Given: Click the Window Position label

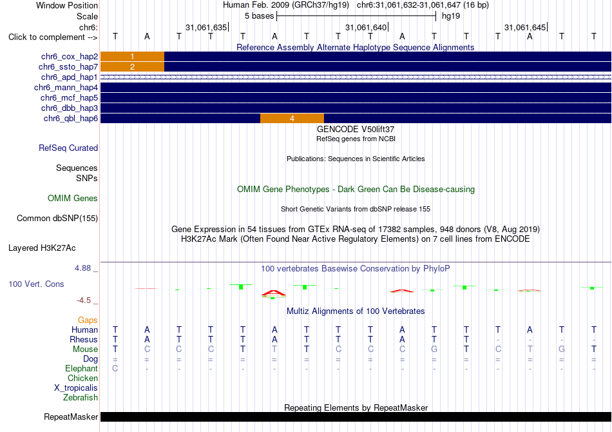Looking at the screenshot, I should tap(67, 5).
